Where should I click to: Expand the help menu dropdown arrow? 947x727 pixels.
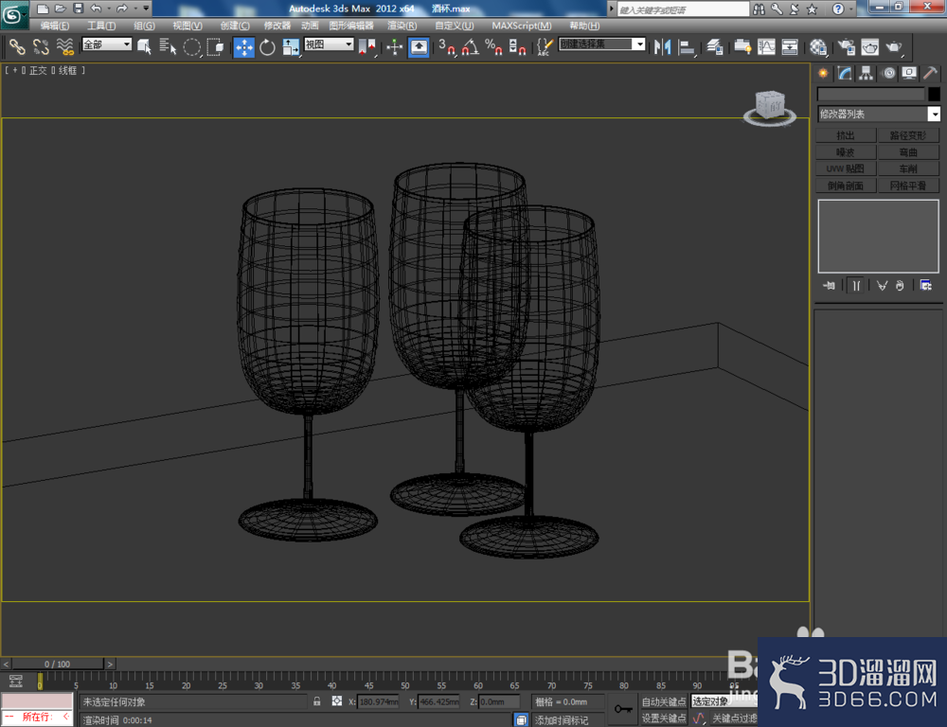tap(851, 9)
